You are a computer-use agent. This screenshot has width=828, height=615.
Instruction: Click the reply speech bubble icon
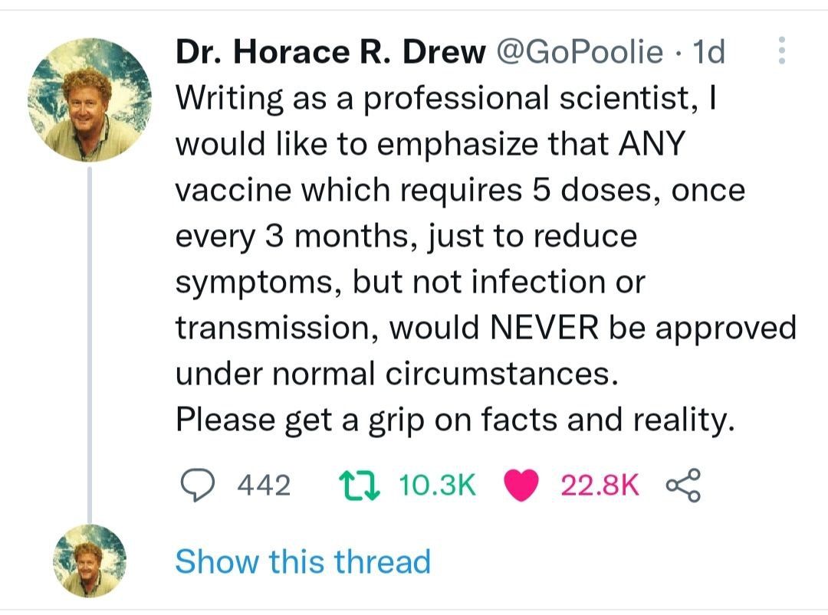point(199,485)
